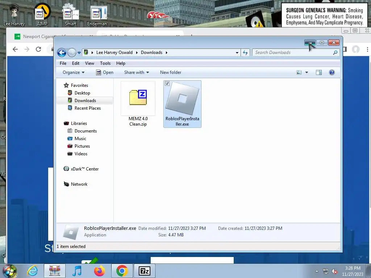371x278 pixels.
Task: Select Favorites in the navigation pane
Action: [x=76, y=85]
